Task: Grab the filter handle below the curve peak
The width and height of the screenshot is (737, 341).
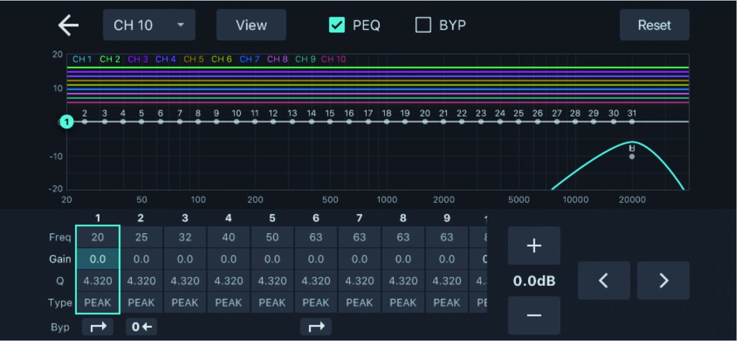Action: [x=632, y=156]
